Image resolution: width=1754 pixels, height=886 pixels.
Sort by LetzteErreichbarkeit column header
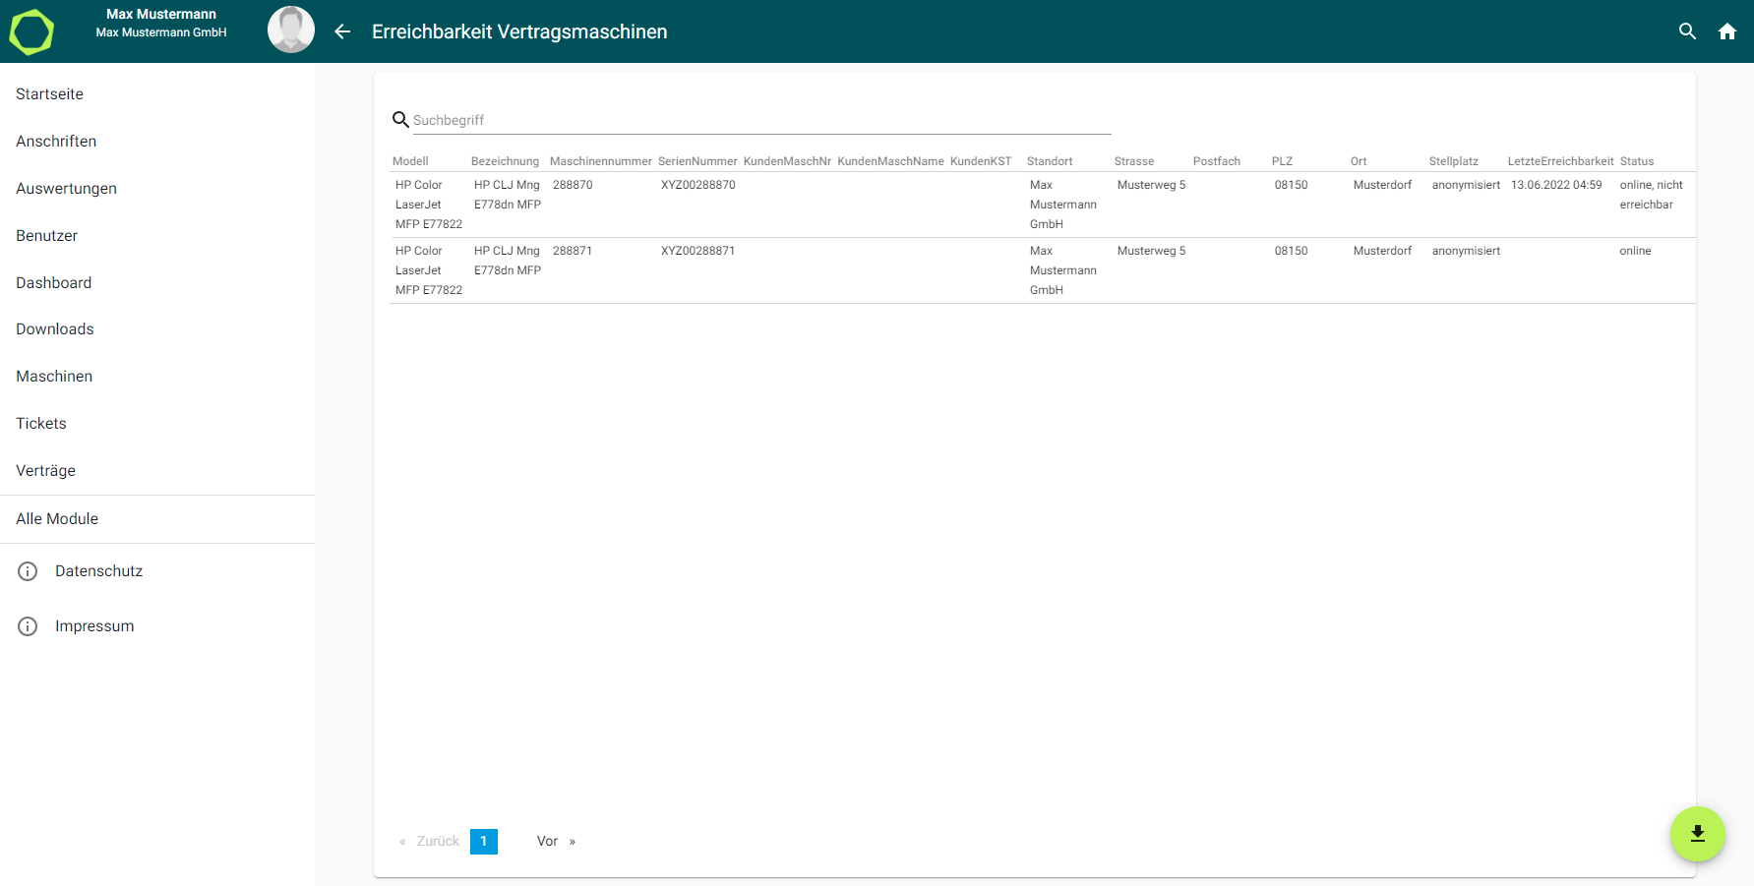(x=1560, y=161)
